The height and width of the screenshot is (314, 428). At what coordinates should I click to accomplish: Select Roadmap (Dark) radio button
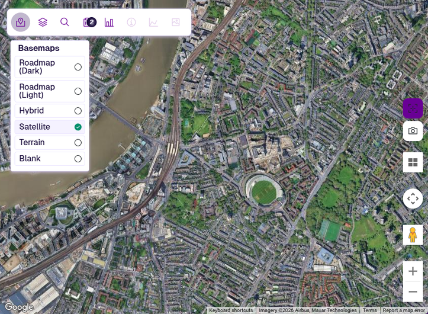point(78,67)
